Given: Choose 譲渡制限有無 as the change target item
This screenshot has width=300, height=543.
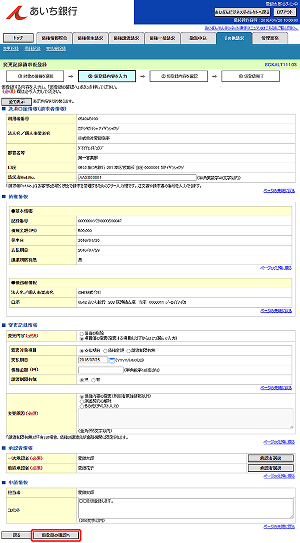Looking at the screenshot, I should click(128, 350).
